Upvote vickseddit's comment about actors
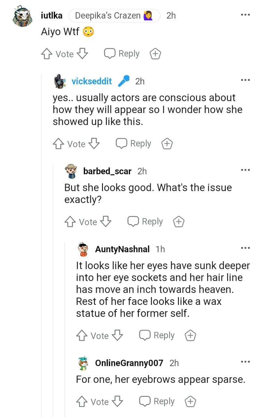This screenshot has height=417, width=263. click(x=59, y=144)
